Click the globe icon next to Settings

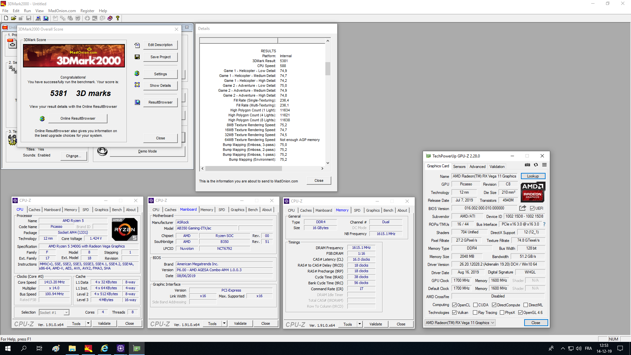(137, 74)
